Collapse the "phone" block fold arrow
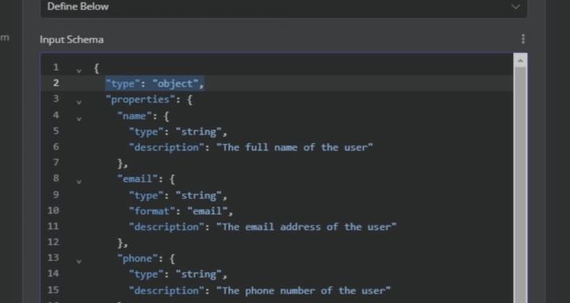 79,261
